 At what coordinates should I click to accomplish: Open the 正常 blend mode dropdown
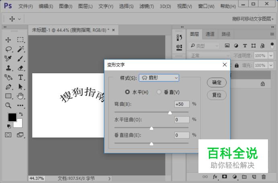209,56
